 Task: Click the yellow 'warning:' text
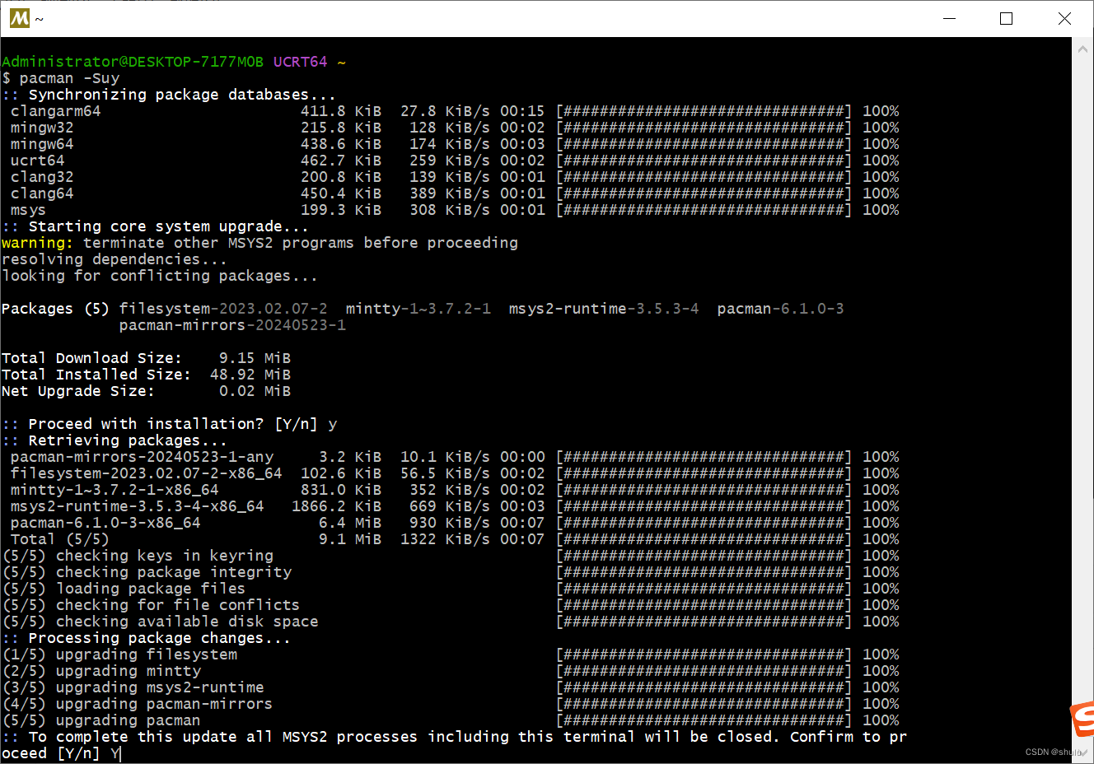pos(37,243)
